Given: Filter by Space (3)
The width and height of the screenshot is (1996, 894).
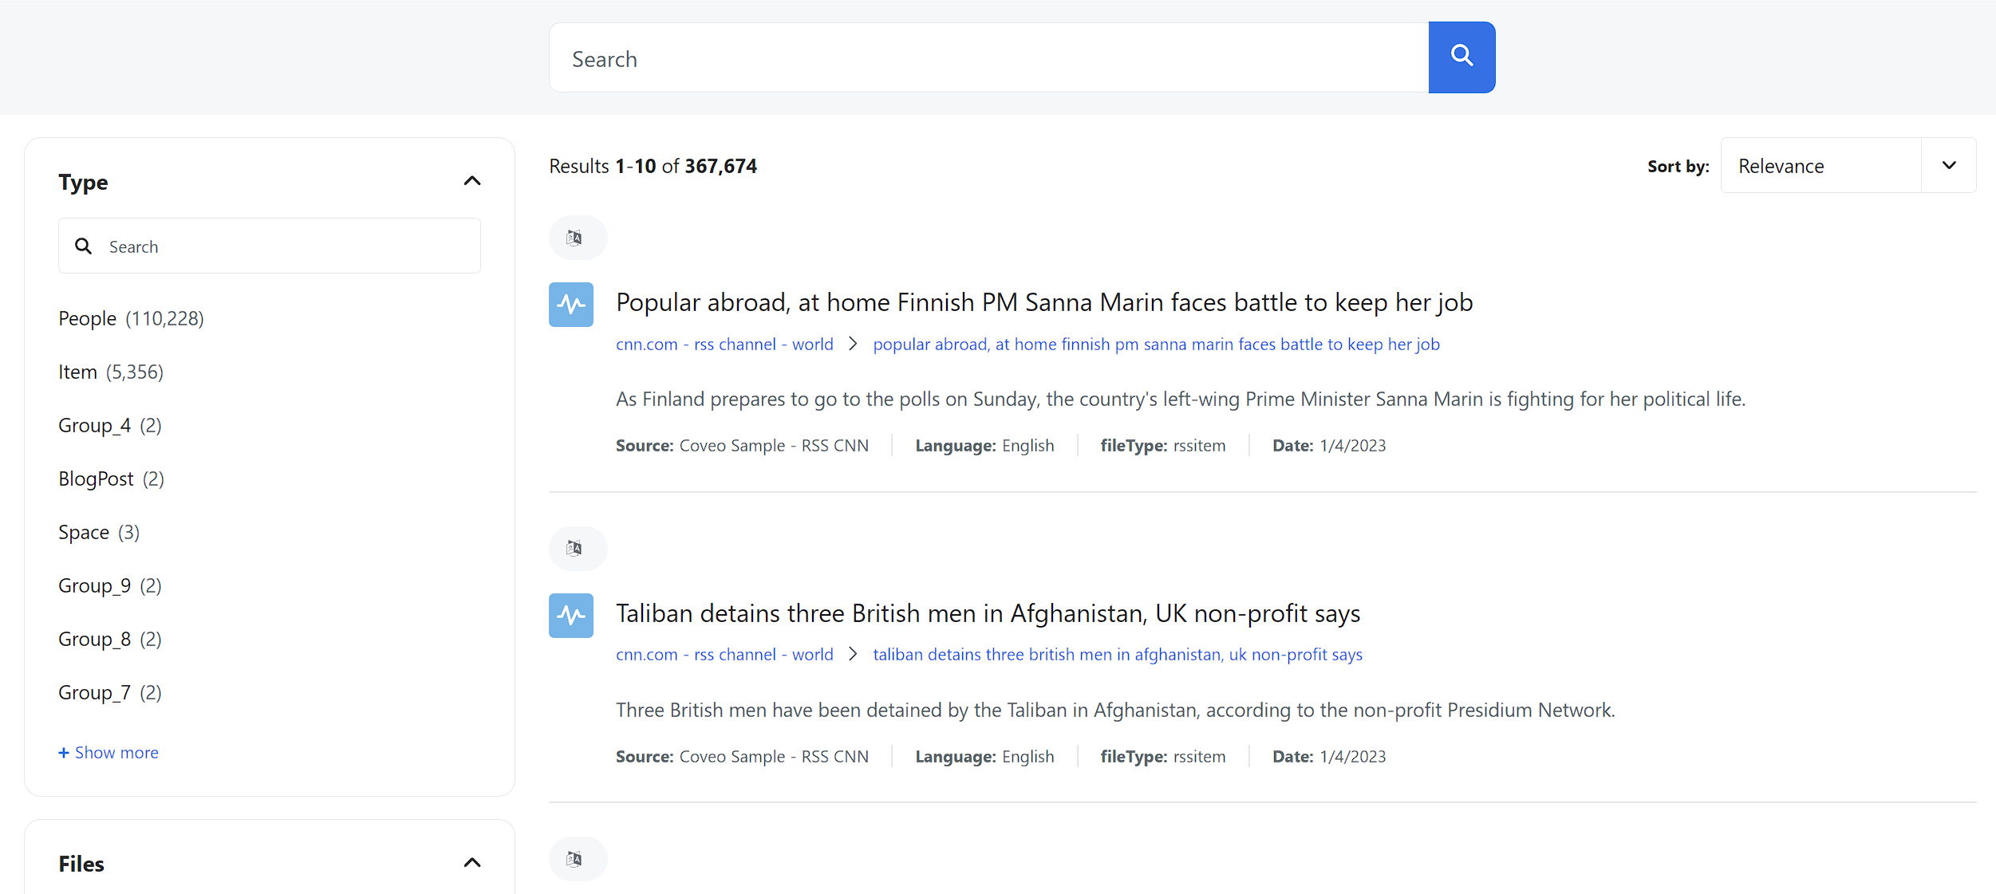Looking at the screenshot, I should tap(99, 532).
